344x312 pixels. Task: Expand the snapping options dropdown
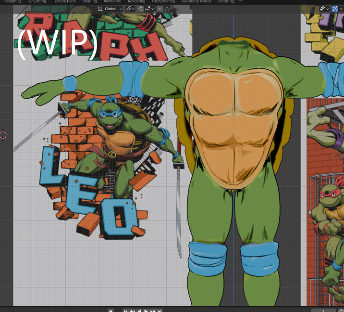click(149, 9)
